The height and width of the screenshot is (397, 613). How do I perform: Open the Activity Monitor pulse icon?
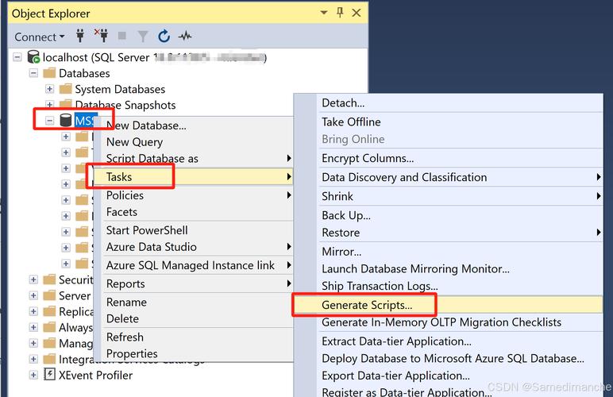coord(184,36)
